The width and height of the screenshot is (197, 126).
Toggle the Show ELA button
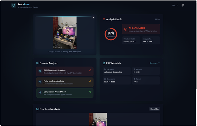pyautogui.click(x=154, y=109)
